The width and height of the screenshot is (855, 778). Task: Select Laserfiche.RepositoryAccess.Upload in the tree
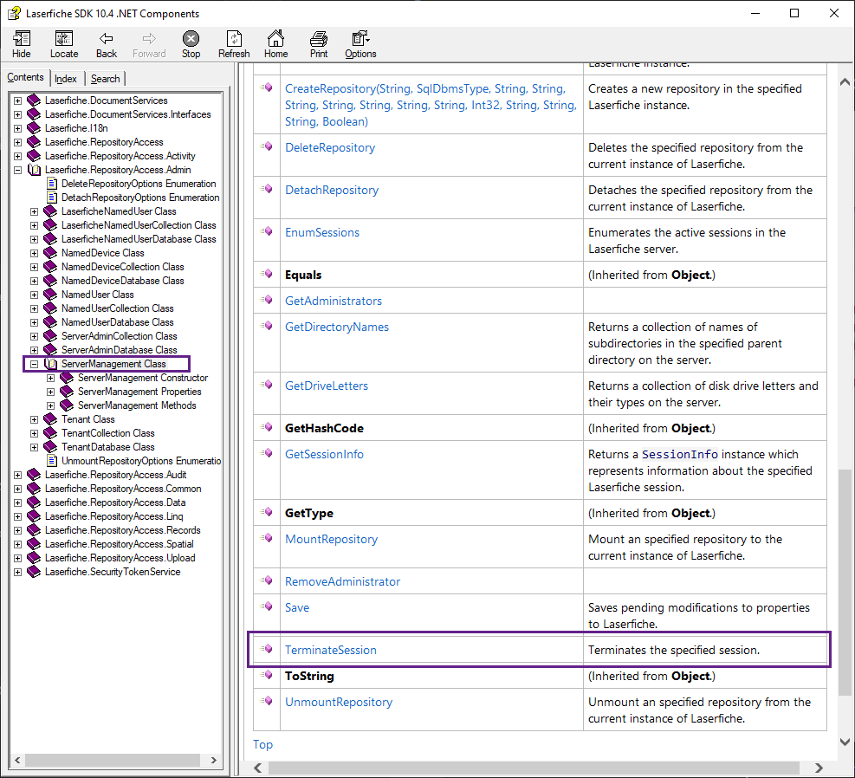point(120,558)
